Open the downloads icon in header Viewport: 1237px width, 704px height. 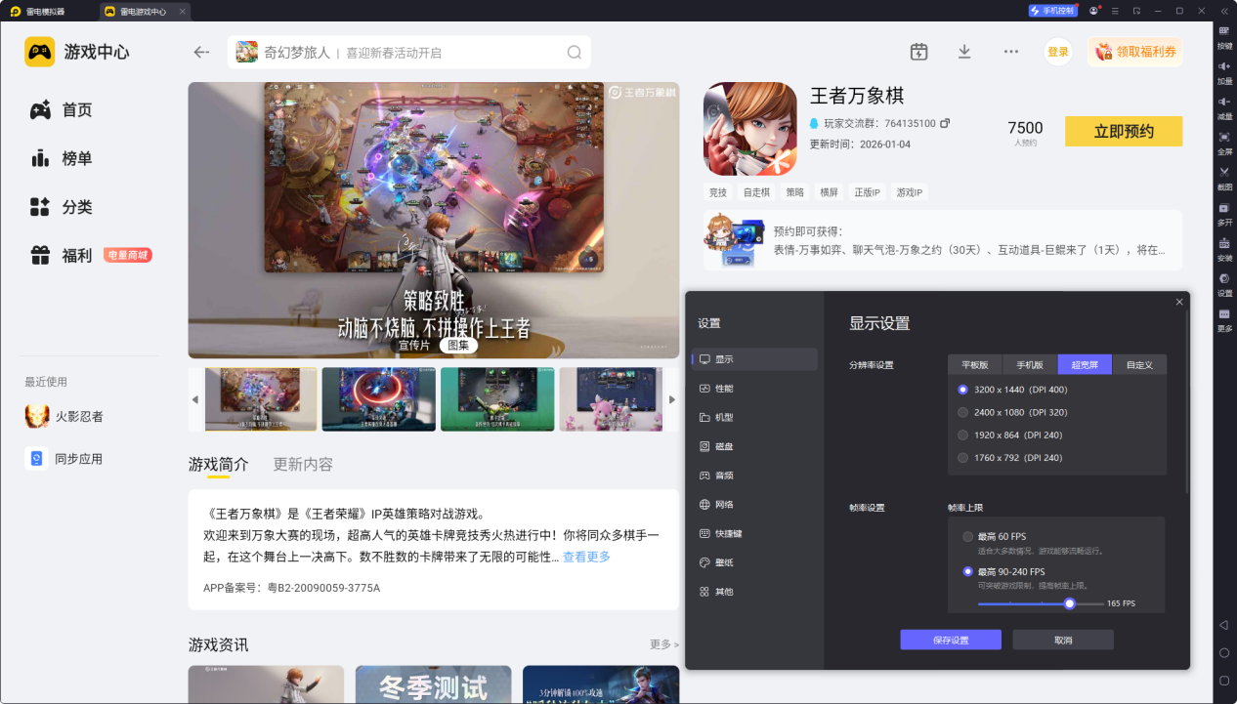[x=964, y=52]
